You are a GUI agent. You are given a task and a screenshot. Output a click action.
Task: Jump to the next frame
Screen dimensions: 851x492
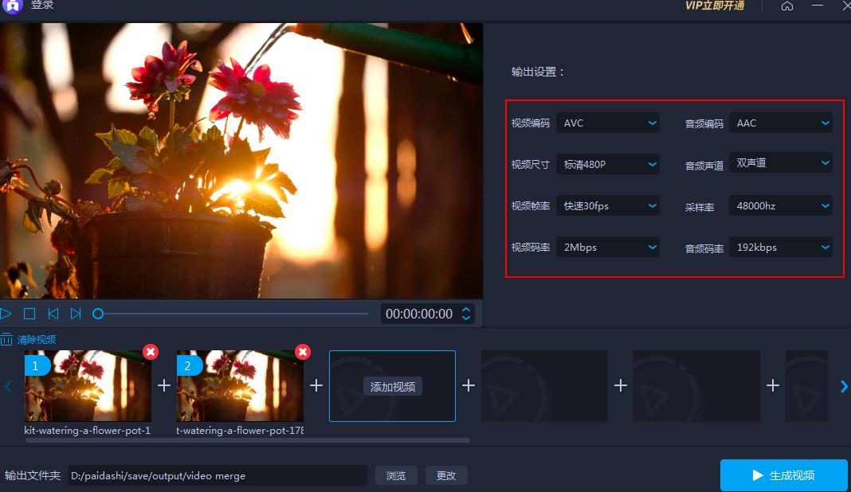(76, 314)
